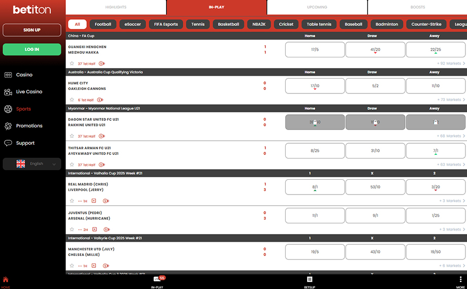Open live stream icon for Manchester Utd (July)
The height and width of the screenshot is (289, 467).
pyautogui.click(x=94, y=266)
